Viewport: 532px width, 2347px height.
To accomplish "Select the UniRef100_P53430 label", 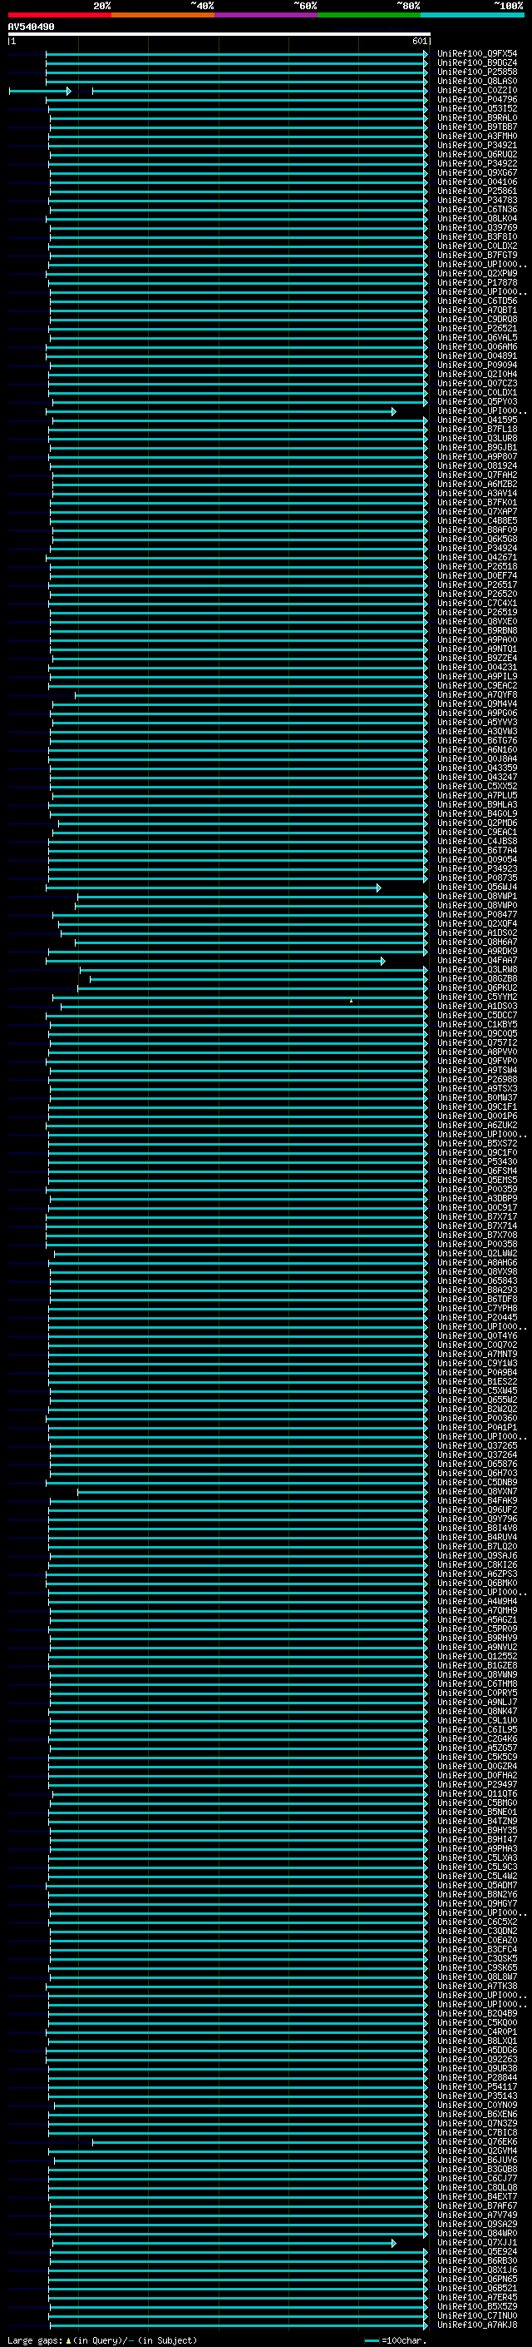I will point(476,1161).
